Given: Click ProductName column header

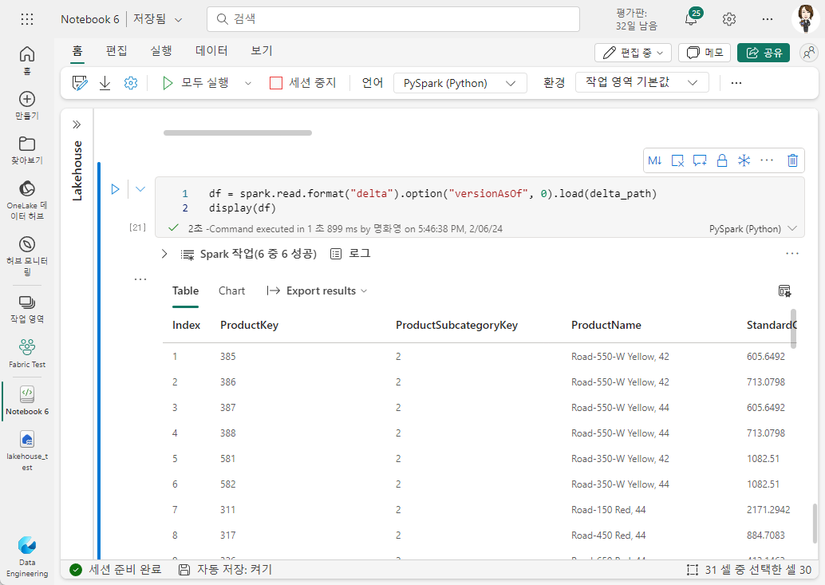Looking at the screenshot, I should [606, 325].
